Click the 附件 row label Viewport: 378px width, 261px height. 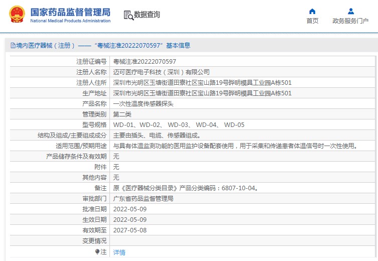click(x=100, y=167)
